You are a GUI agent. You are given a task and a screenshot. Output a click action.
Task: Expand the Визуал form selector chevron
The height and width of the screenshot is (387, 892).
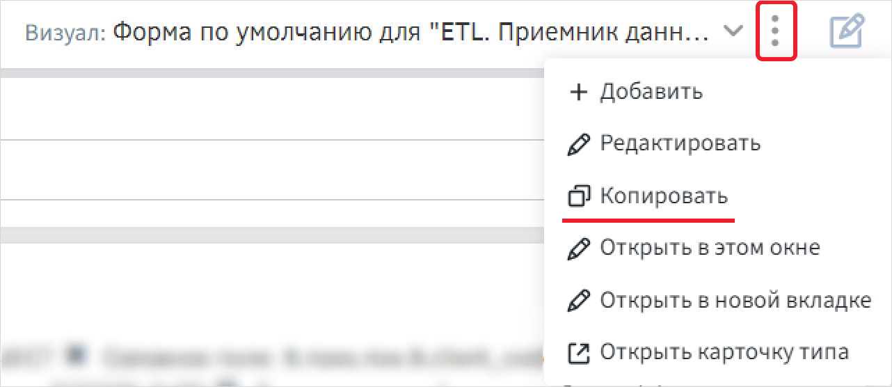[x=733, y=31]
